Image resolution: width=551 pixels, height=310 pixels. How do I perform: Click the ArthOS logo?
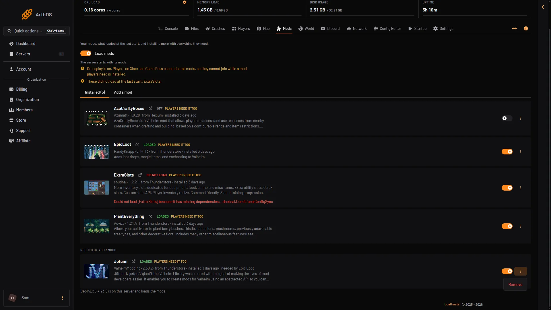click(x=37, y=14)
